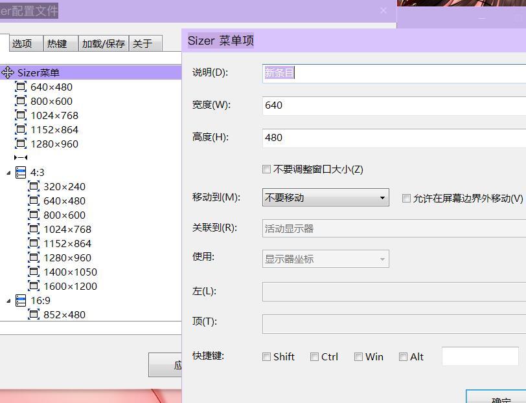526x403 pixels.
Task: Select top-level 1024×768 entry text
Action: pos(54,116)
